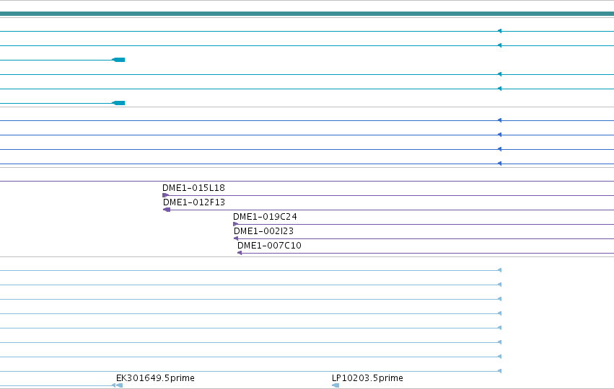Click the arrow glyph under DME1-019C24
Screen dimensions: 614x389
point(236,225)
